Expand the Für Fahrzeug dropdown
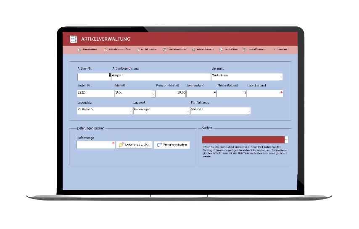 point(249,111)
